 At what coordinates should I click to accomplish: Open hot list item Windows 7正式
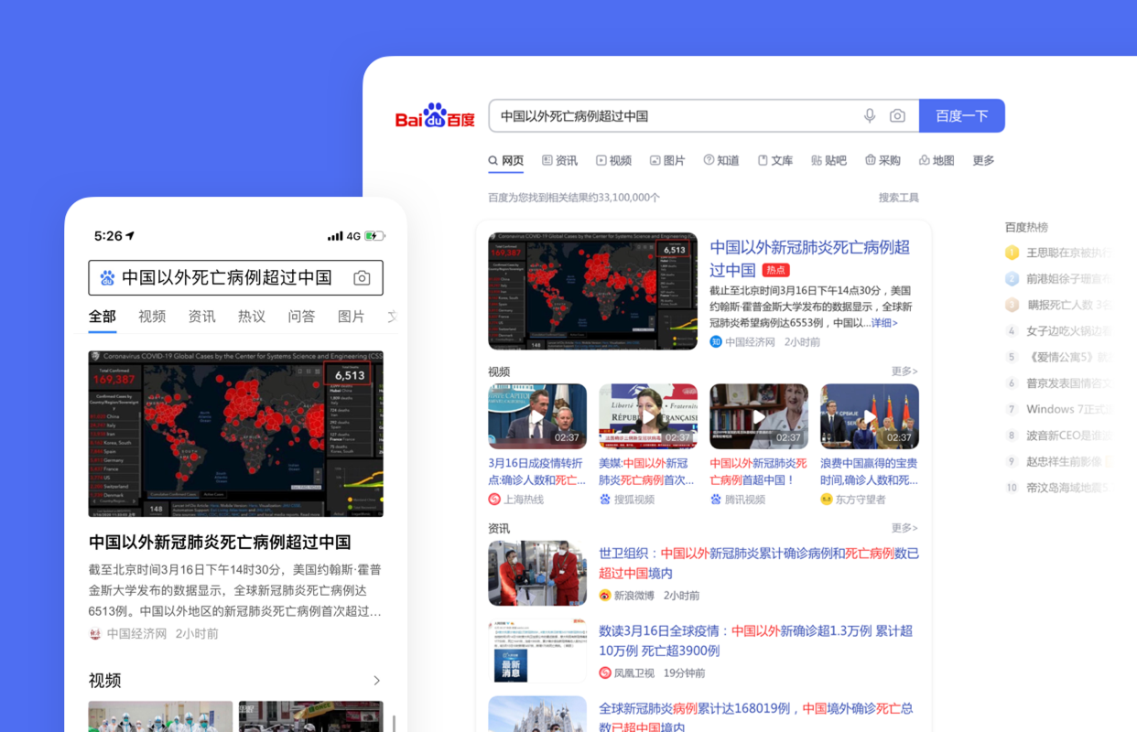pyautogui.click(x=1069, y=409)
